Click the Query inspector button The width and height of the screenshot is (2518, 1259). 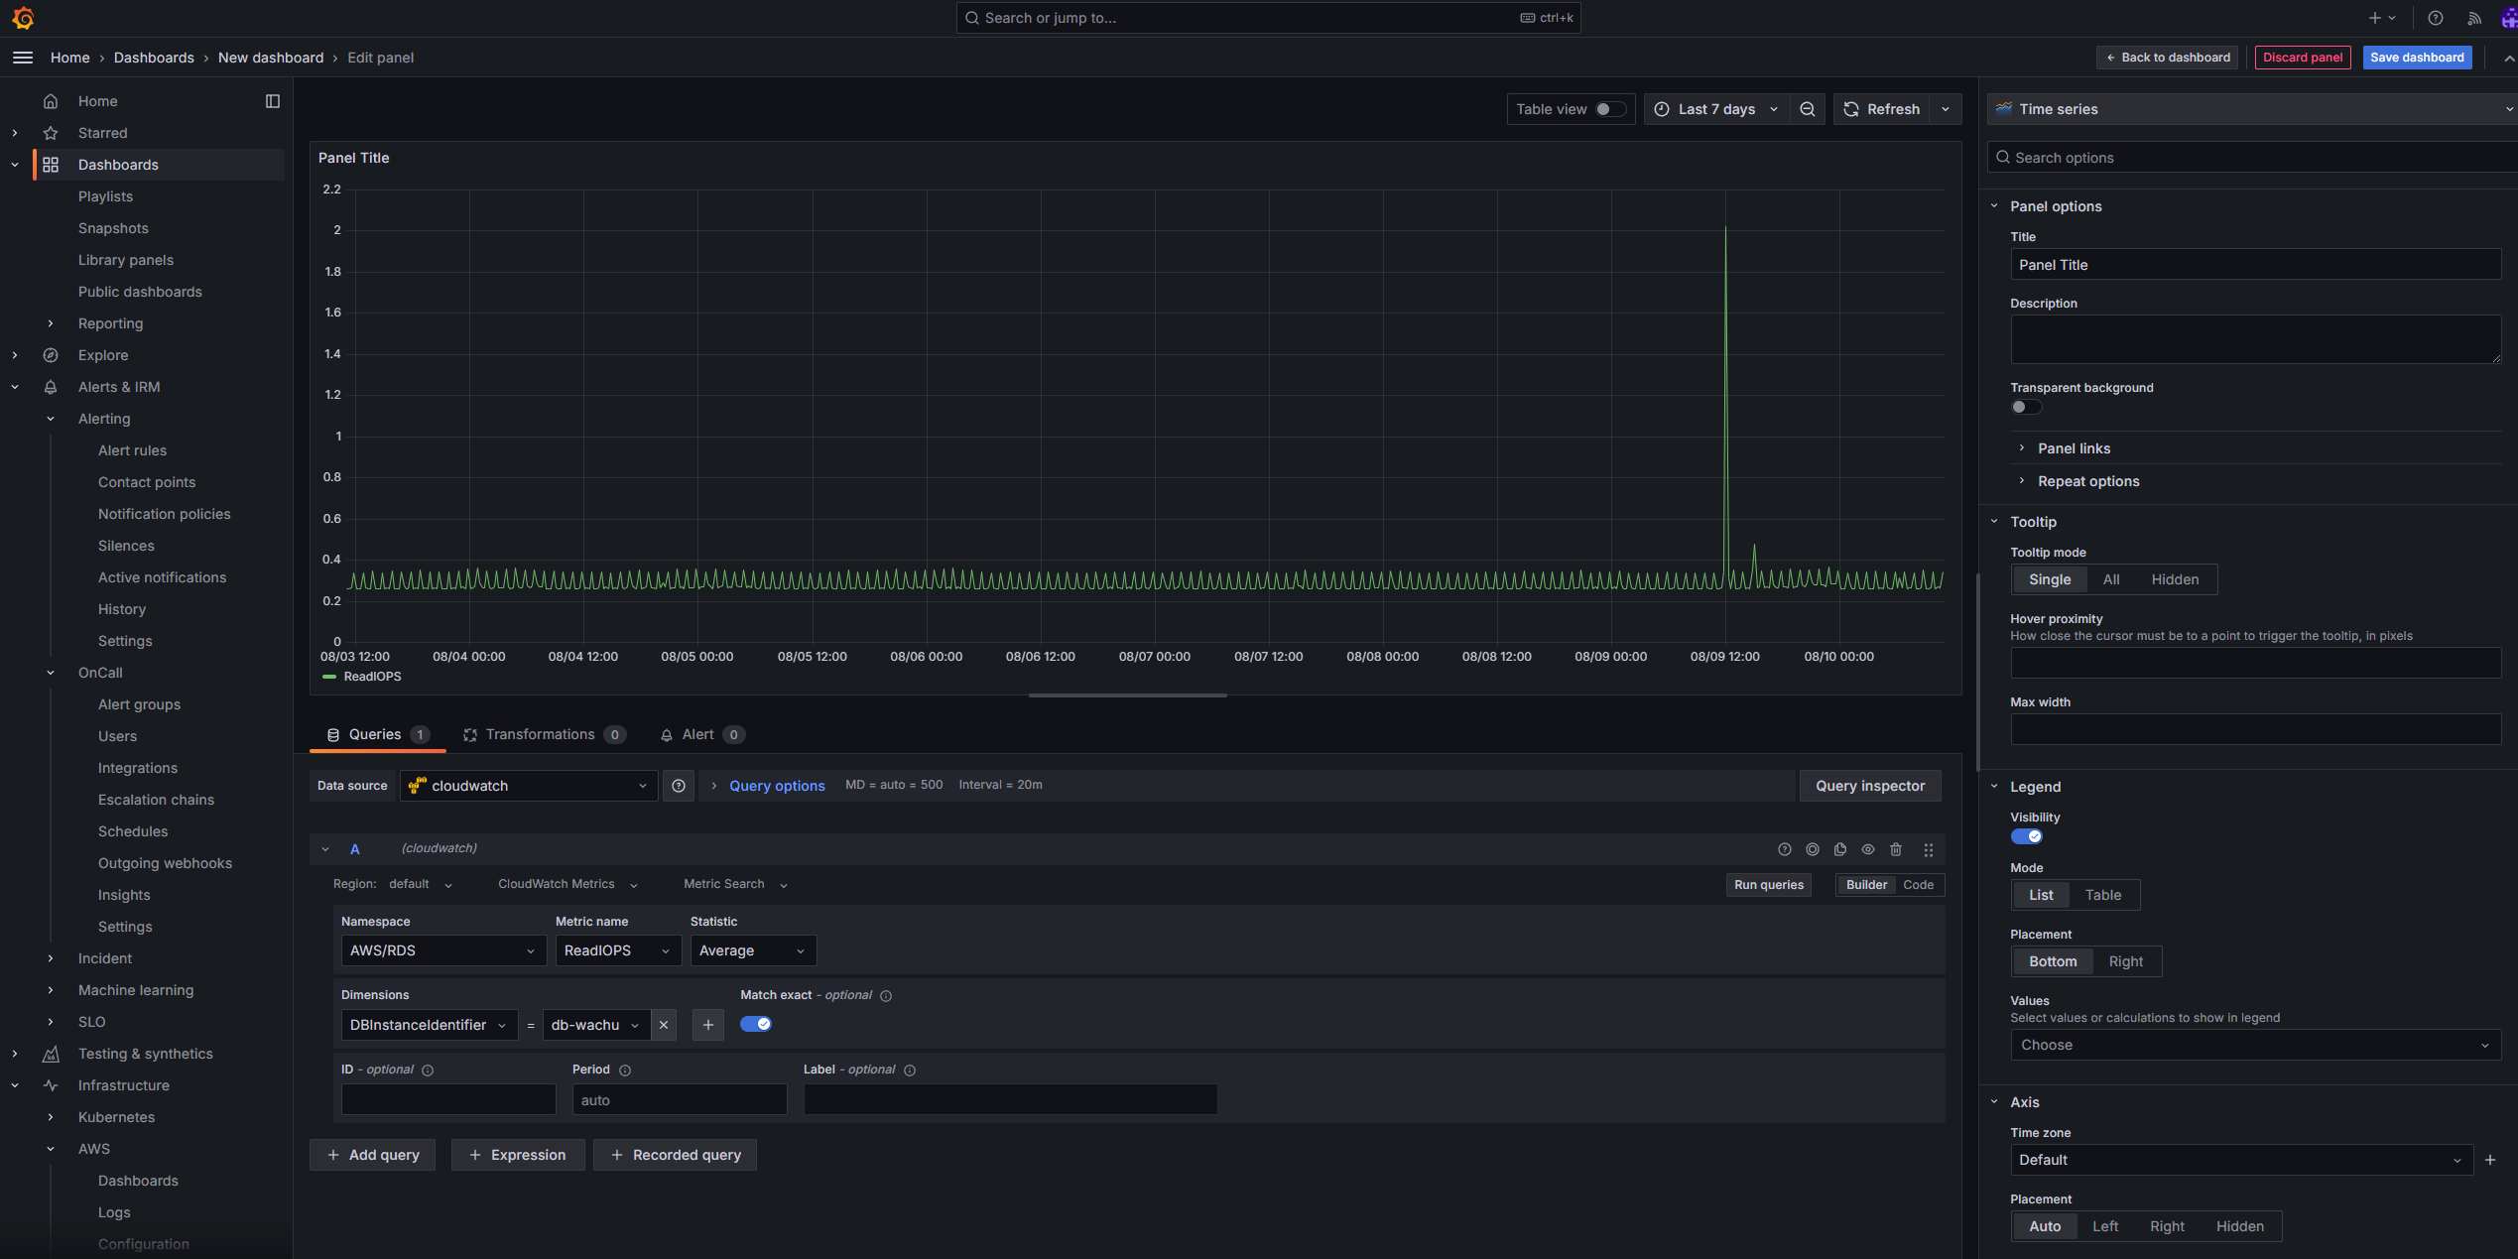point(1869,786)
